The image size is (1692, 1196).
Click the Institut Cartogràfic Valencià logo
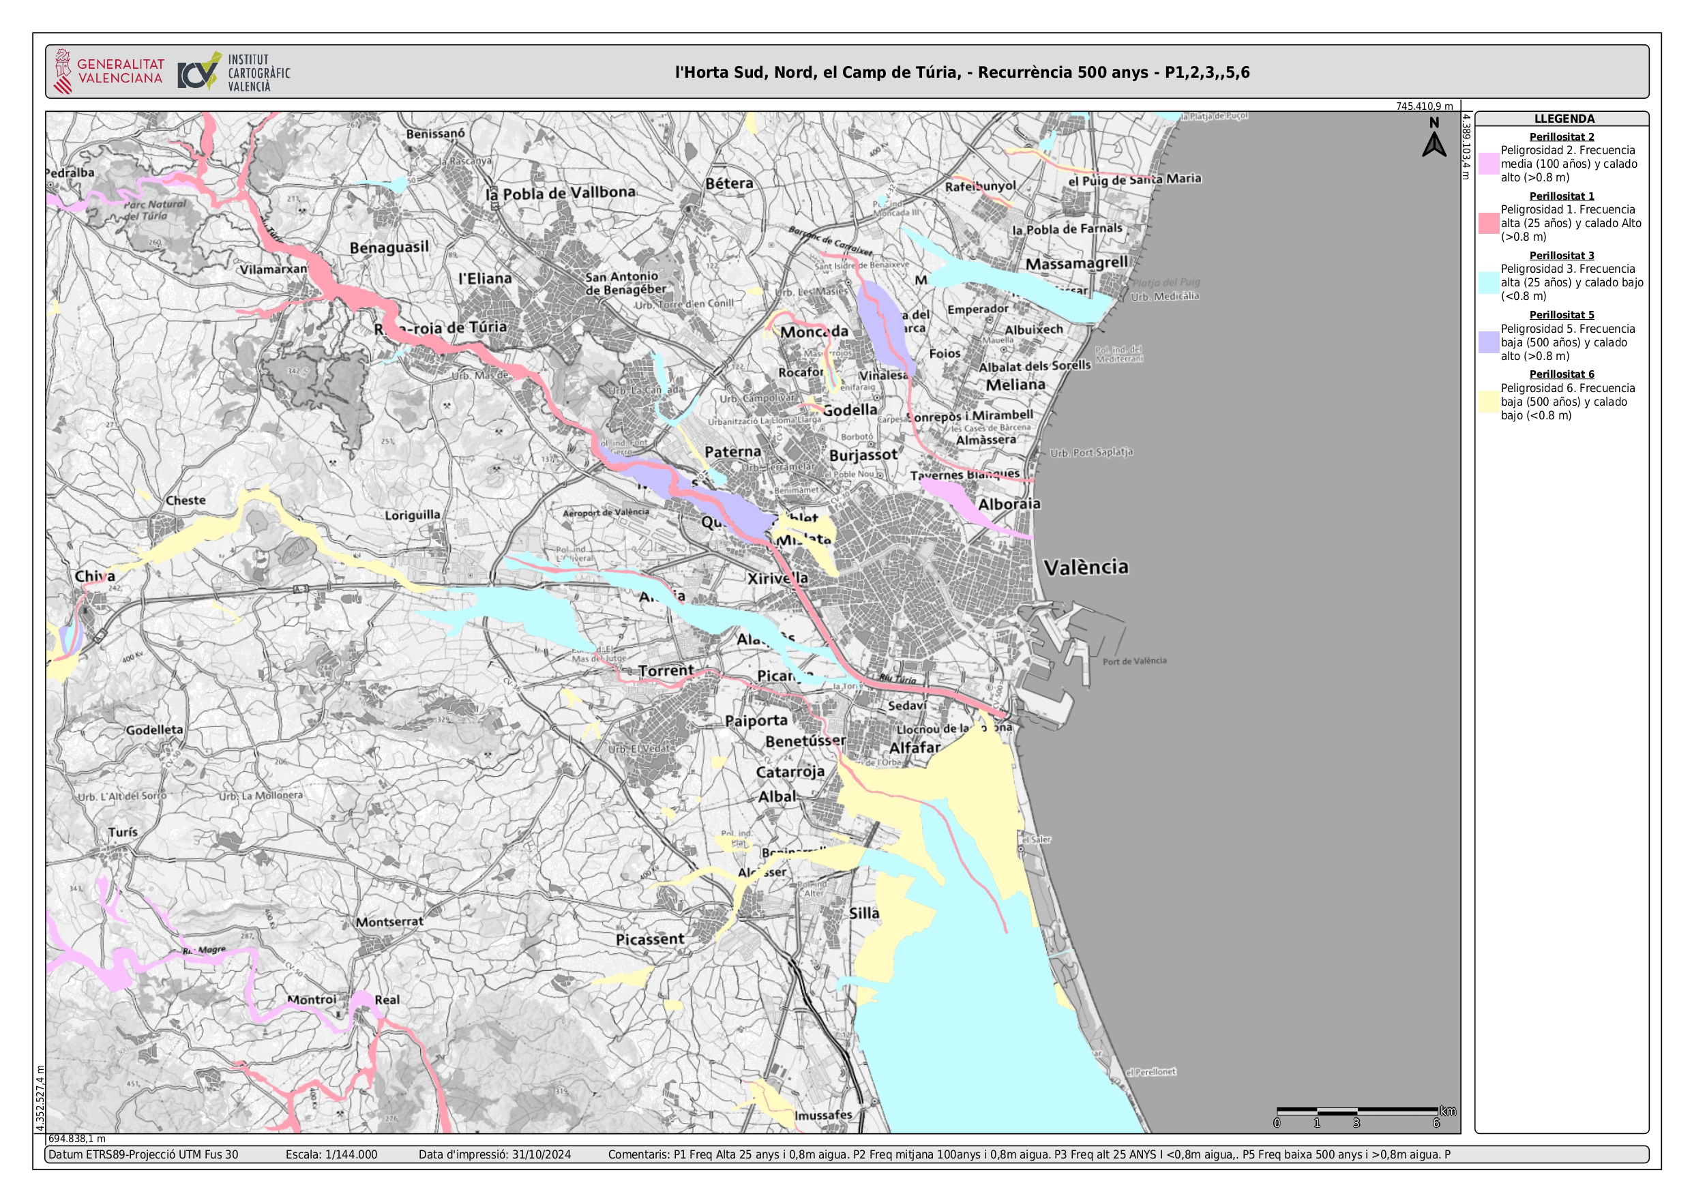(234, 72)
